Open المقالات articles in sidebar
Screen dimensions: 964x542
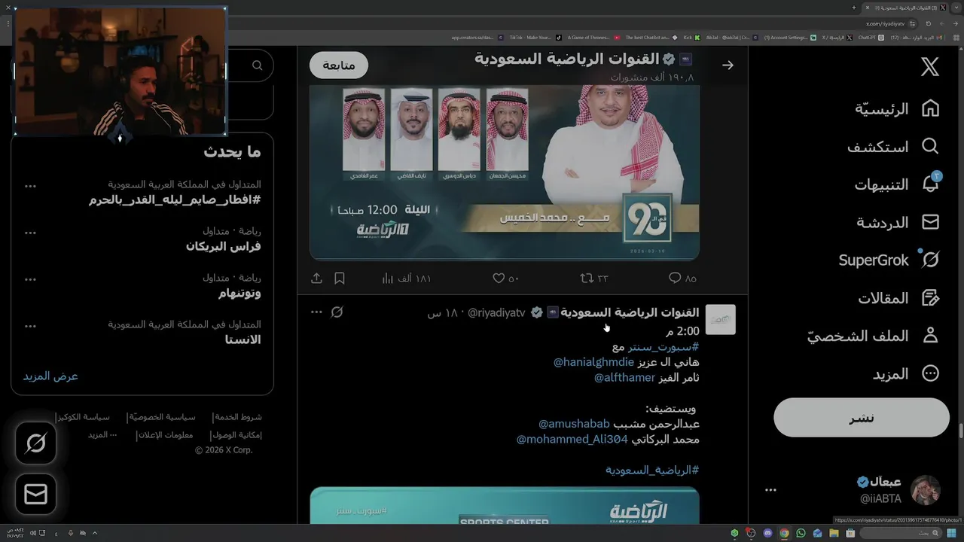(899, 298)
